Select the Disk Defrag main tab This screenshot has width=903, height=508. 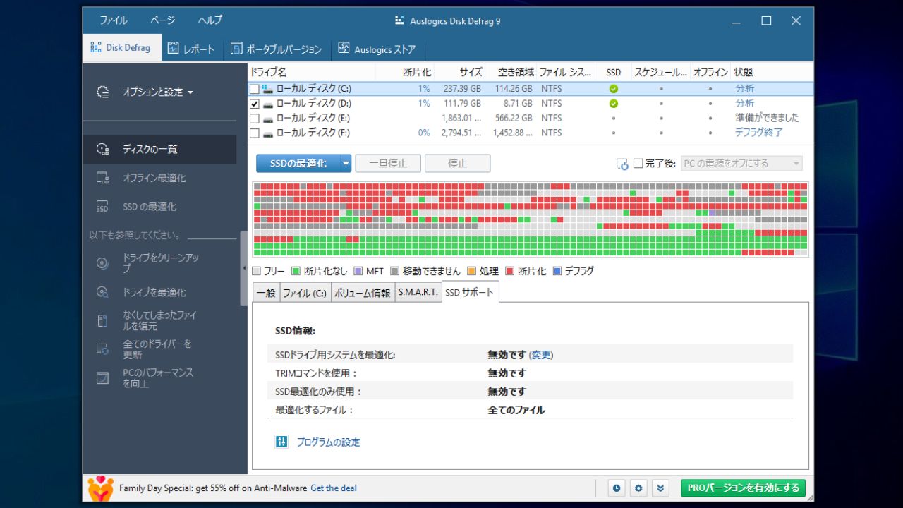[122, 48]
